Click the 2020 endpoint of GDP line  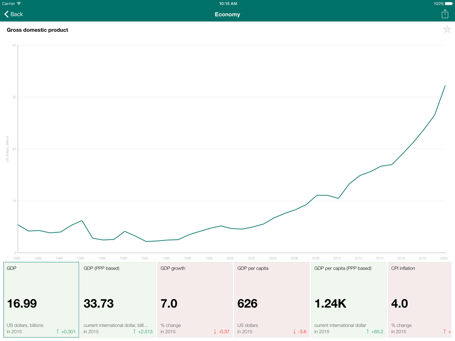click(445, 85)
